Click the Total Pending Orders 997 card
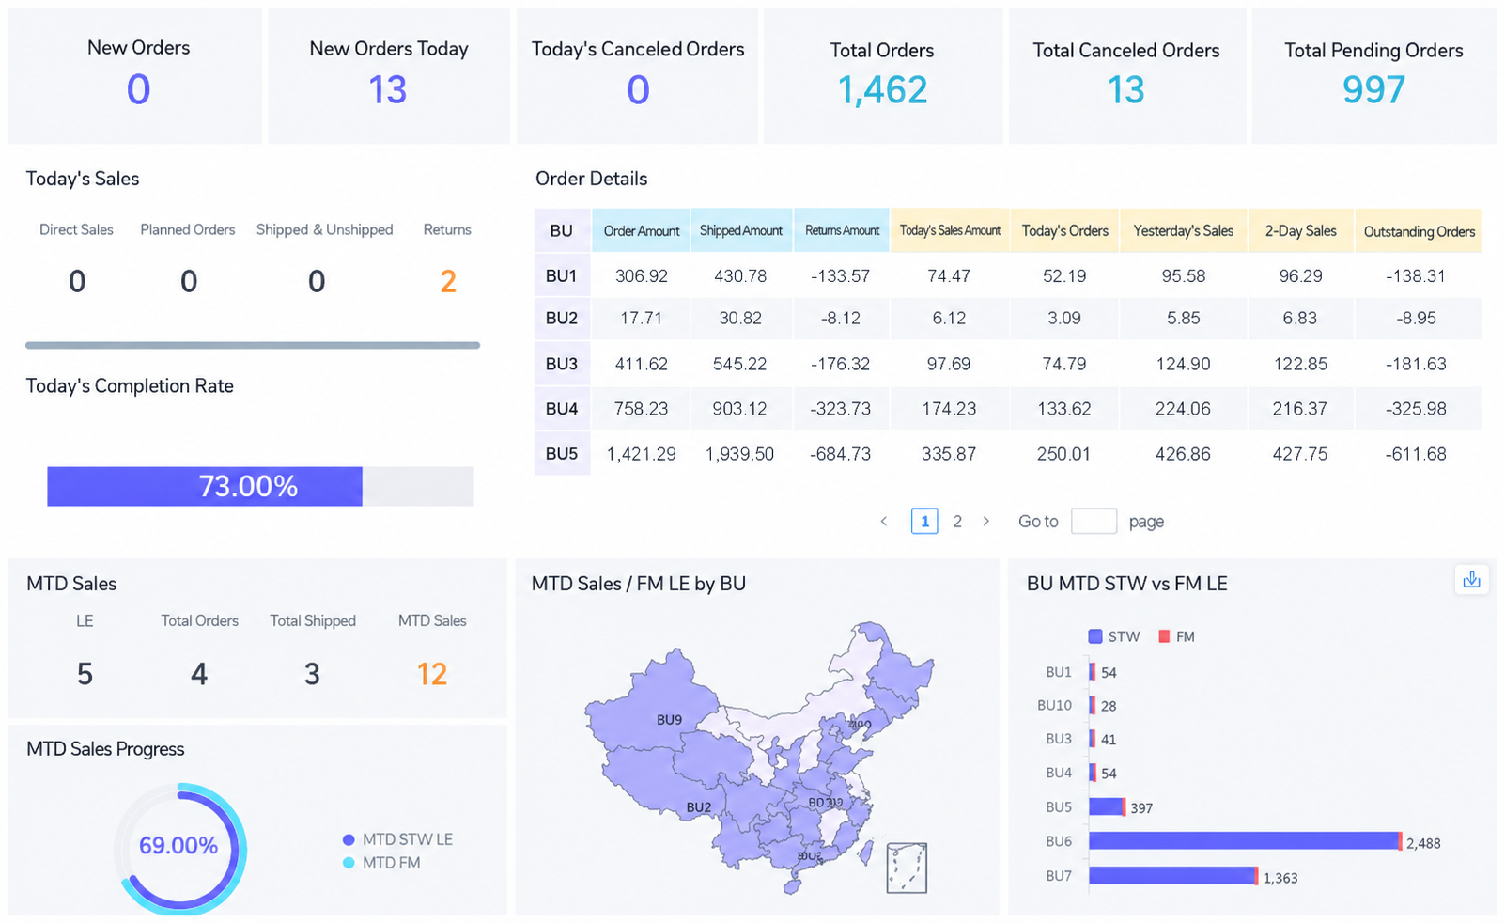The image size is (1505, 923). [x=1373, y=76]
